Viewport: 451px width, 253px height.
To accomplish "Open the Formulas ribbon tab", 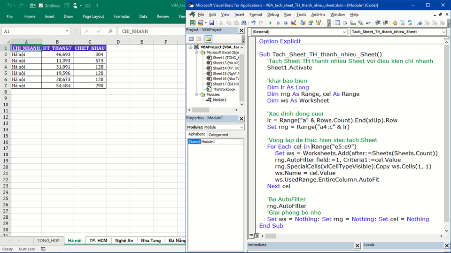I will coord(121,16).
